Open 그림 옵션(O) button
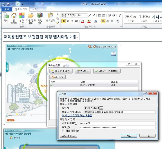This screenshot has width=162, height=149. click(x=69, y=136)
